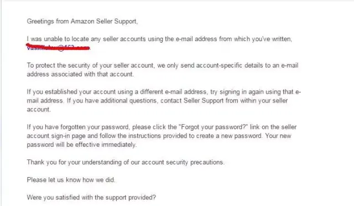Click the greeting line from Amazon Seller Support
Viewport: 354px width, 206px height.
click(x=82, y=22)
